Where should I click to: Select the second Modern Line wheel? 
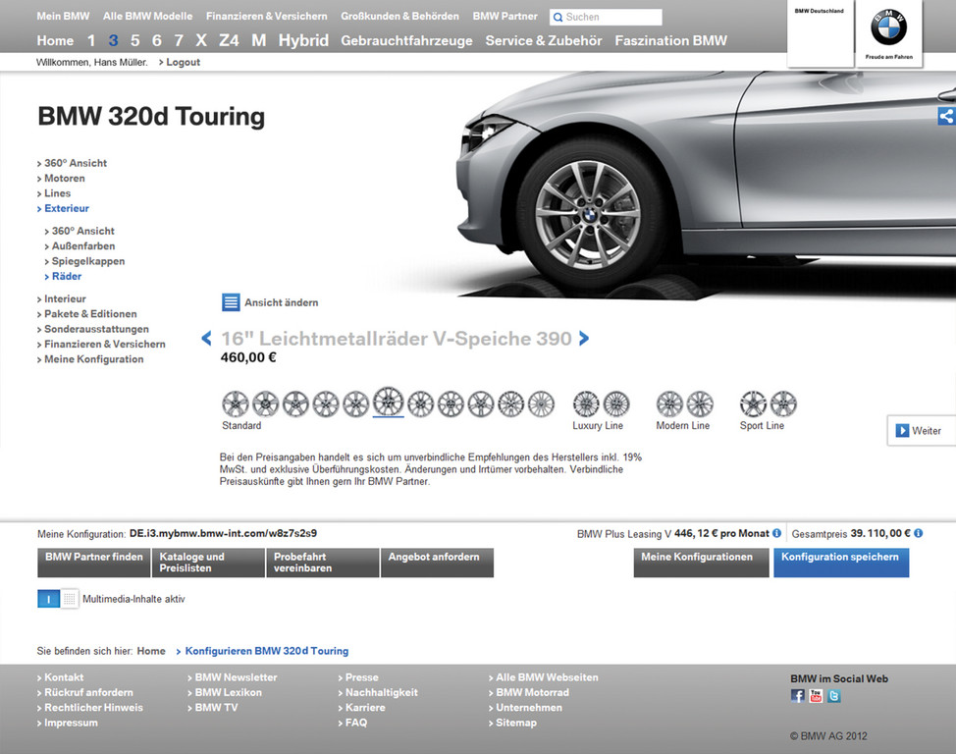point(700,404)
